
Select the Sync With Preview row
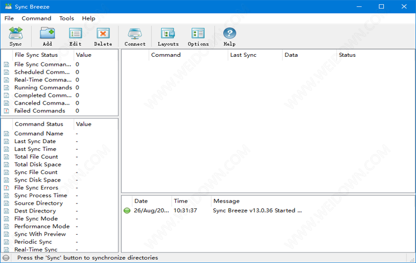[x=60, y=234]
